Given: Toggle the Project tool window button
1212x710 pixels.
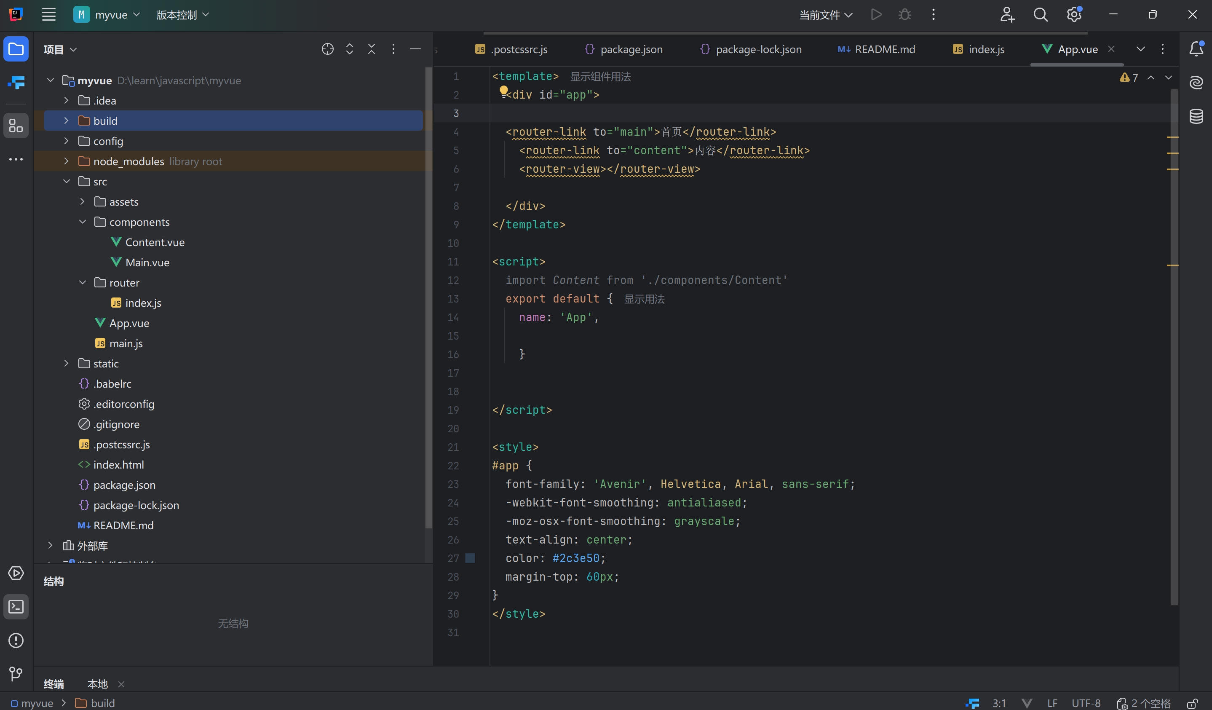Looking at the screenshot, I should (16, 49).
